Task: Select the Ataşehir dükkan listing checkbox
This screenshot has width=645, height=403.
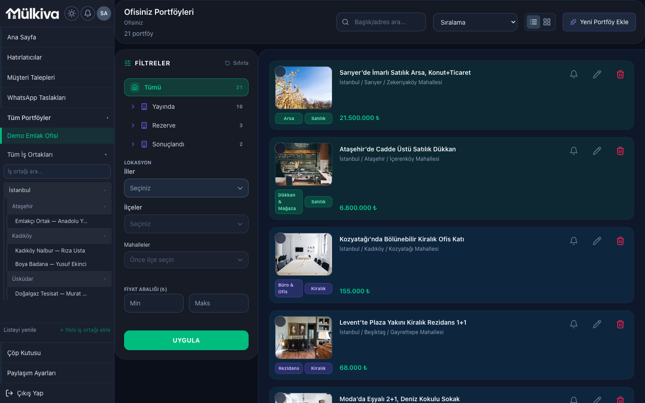Action: click(280, 148)
